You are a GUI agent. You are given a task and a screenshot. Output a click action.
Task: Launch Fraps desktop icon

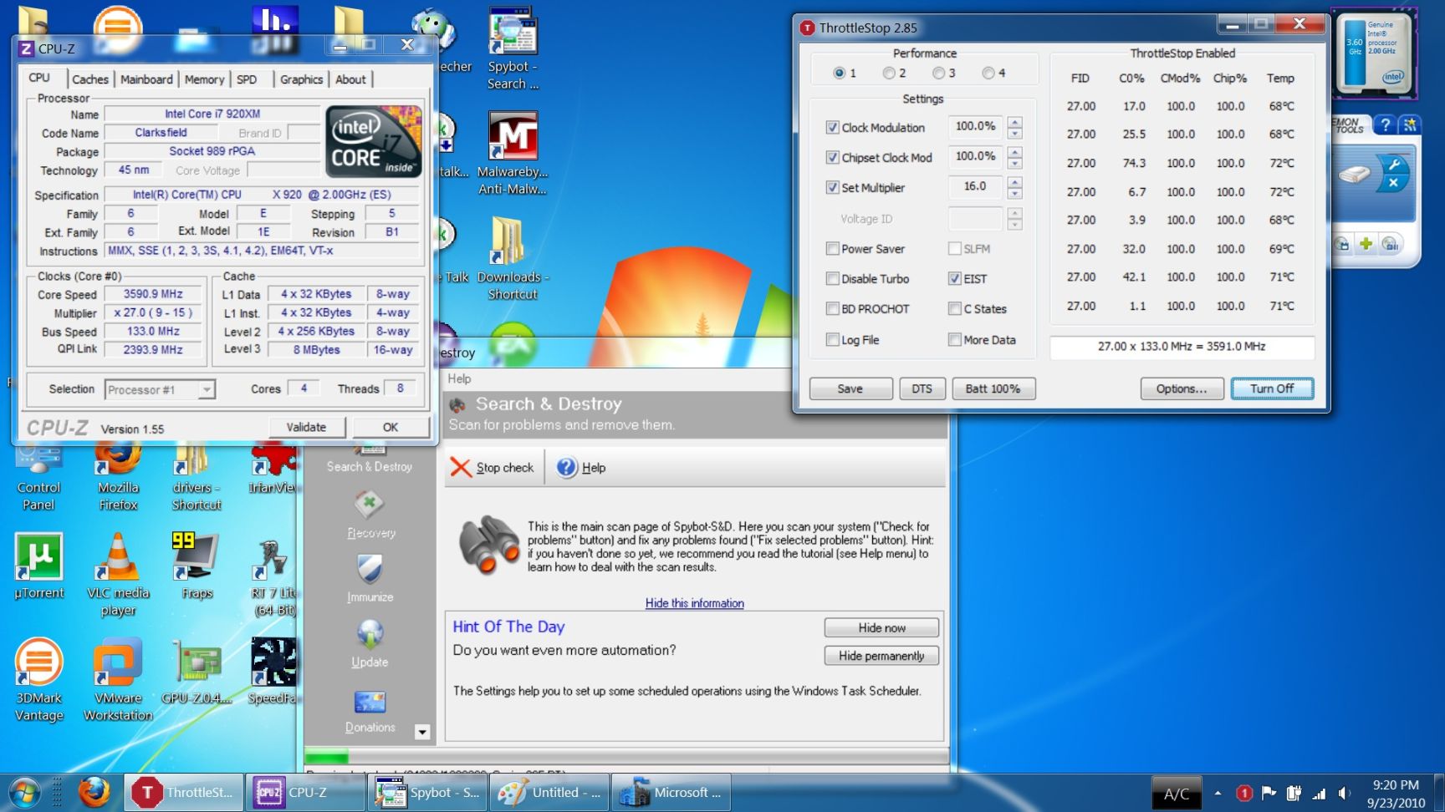pos(197,566)
